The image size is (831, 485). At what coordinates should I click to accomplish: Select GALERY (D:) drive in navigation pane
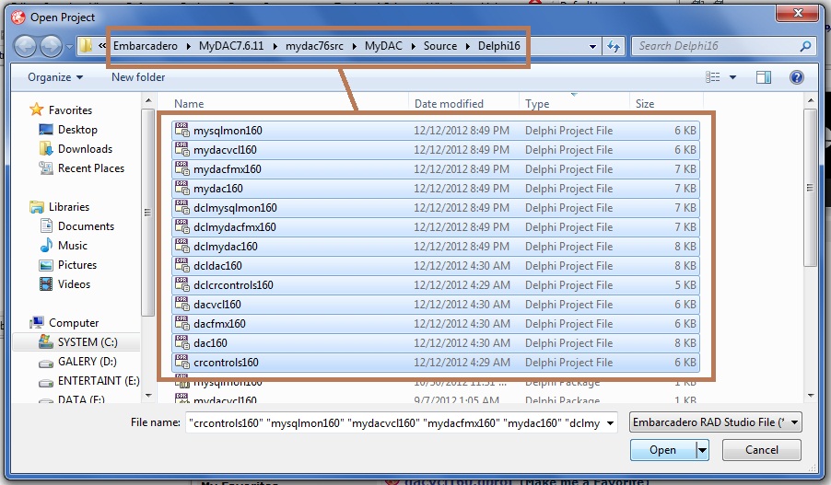point(78,361)
